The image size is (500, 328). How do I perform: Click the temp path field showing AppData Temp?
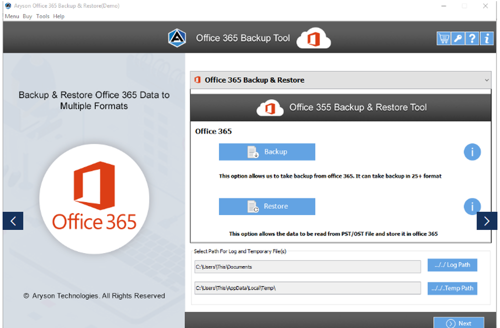point(307,288)
